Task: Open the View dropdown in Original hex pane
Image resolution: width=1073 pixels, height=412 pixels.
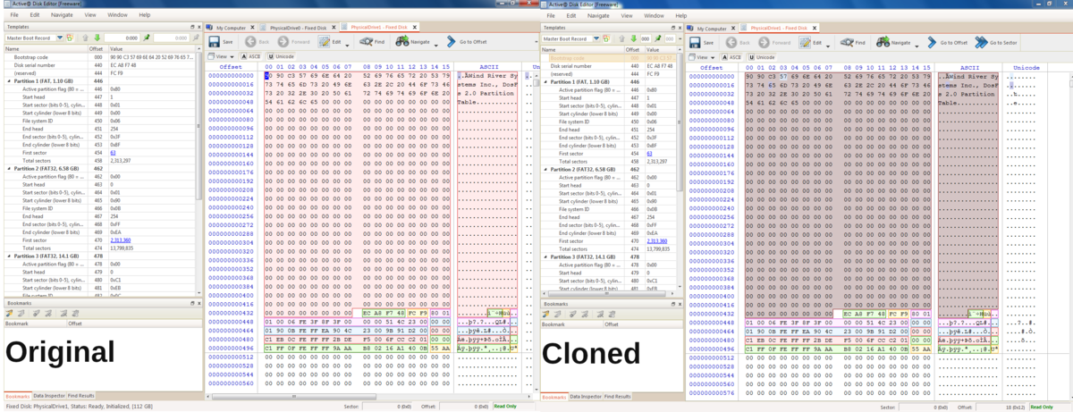Action: (x=222, y=56)
